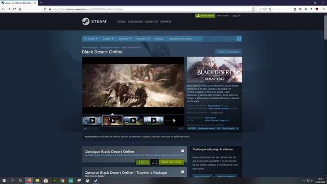Open the Noticias tab
The width and height of the screenshot is (327, 184).
pyautogui.click(x=159, y=39)
